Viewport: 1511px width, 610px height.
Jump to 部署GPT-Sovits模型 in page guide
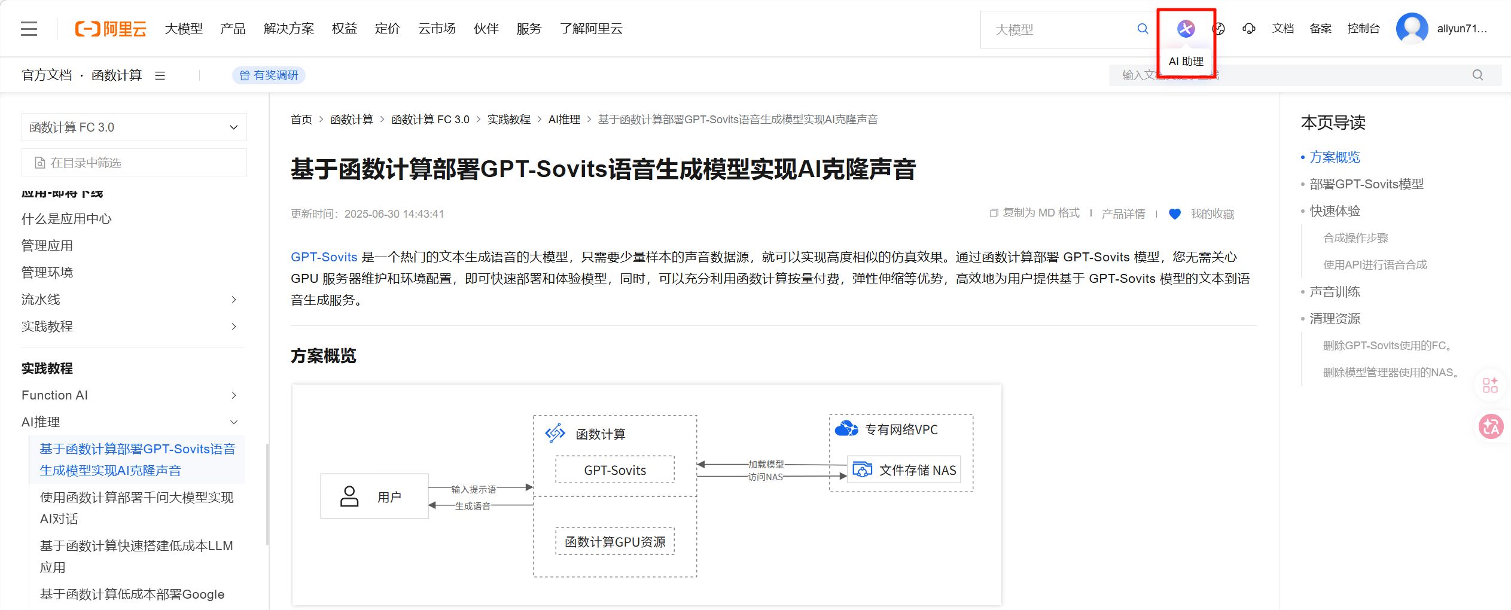coord(1366,184)
